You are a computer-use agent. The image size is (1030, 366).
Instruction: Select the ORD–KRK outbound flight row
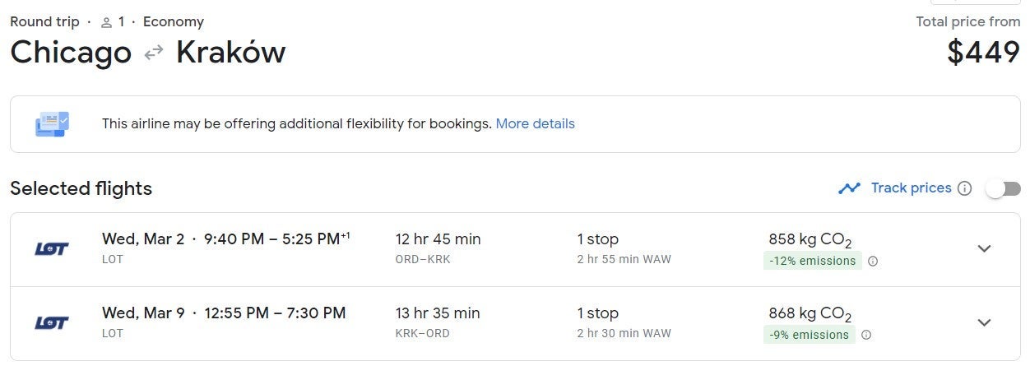point(494,249)
